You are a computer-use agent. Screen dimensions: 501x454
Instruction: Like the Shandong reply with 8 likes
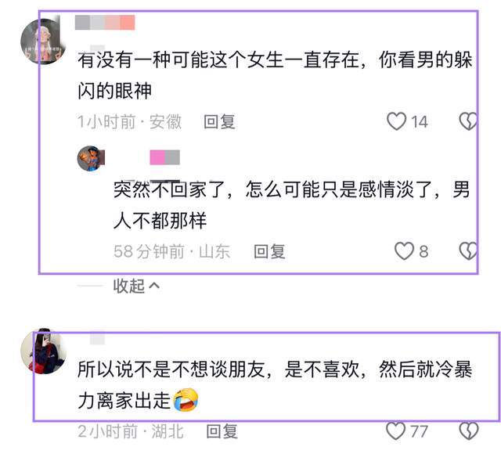coord(404,250)
